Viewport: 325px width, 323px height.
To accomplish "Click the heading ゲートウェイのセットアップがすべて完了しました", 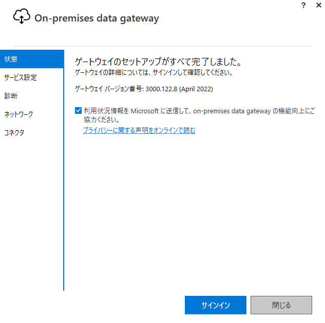I will (x=158, y=62).
